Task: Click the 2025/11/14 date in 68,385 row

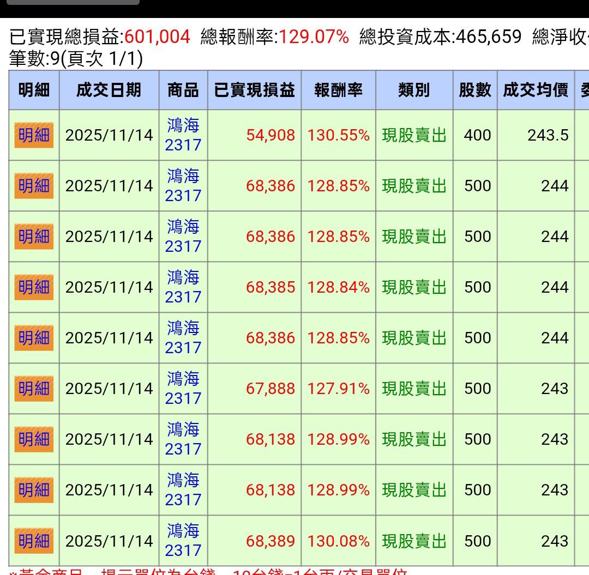Action: (109, 287)
